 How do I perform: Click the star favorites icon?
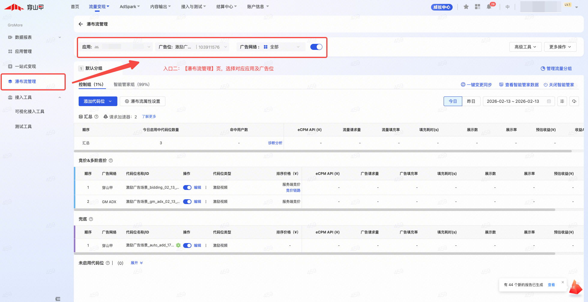coord(466,7)
